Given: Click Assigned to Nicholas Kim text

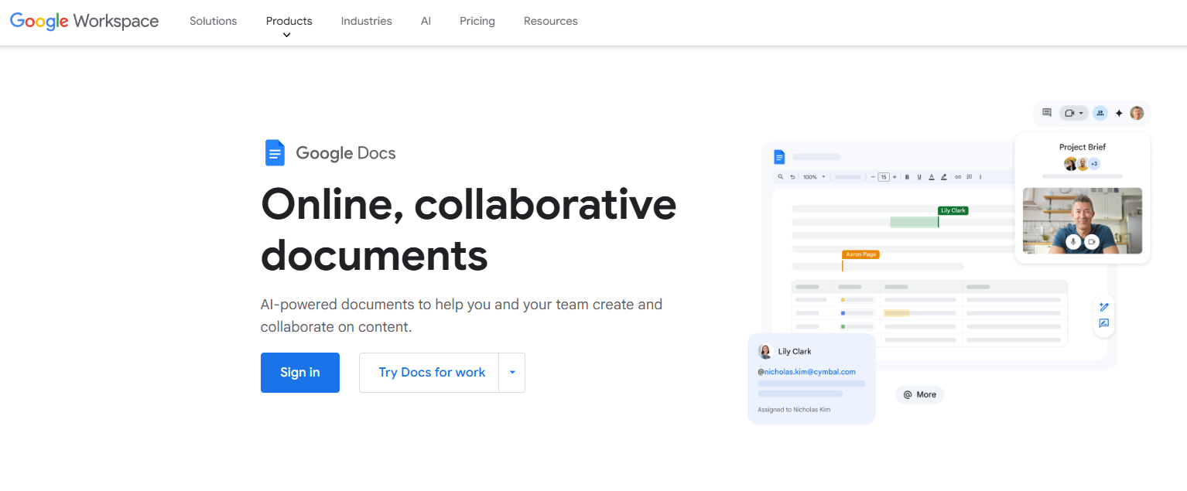Looking at the screenshot, I should point(794,410).
